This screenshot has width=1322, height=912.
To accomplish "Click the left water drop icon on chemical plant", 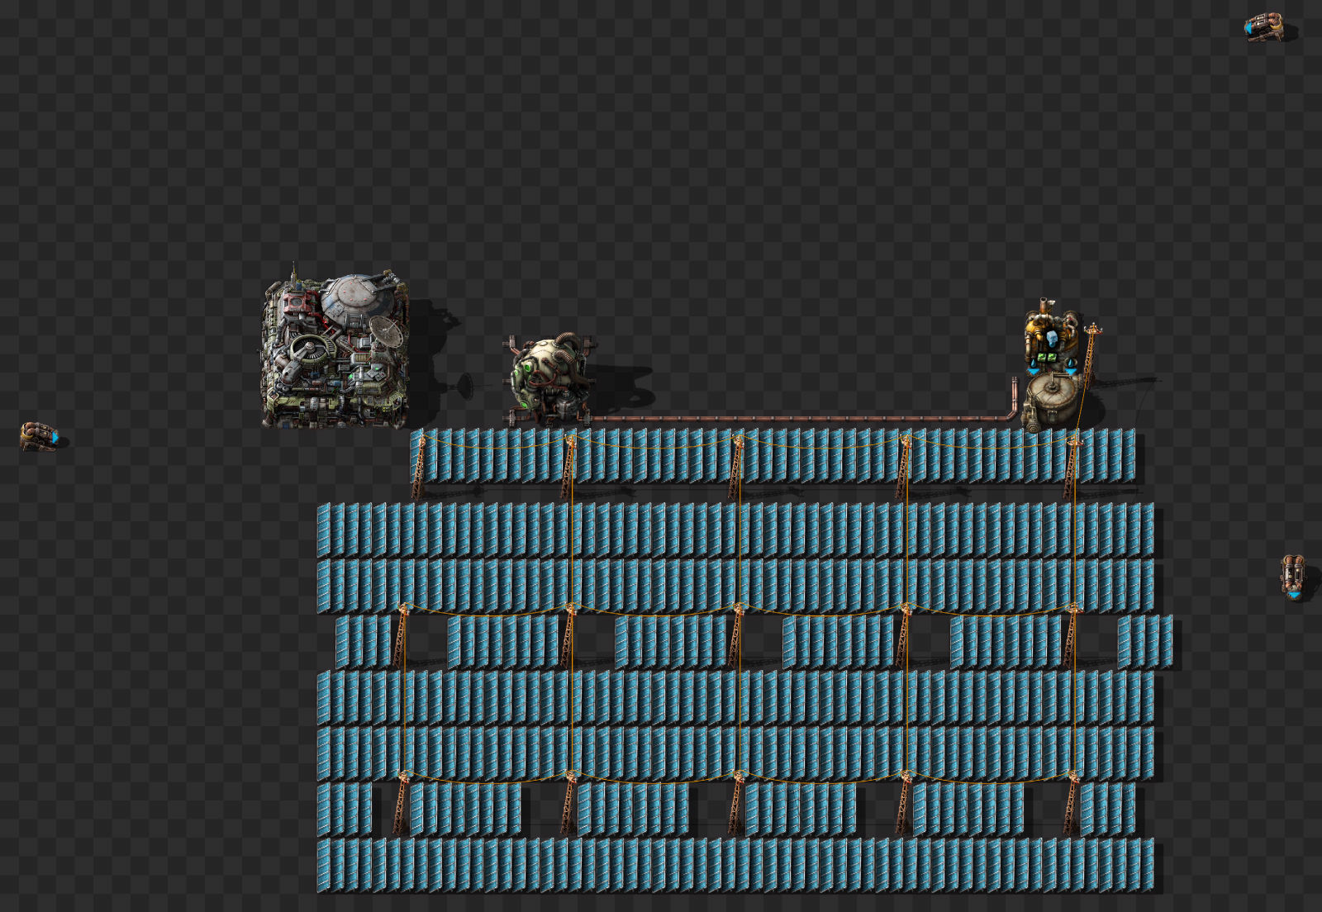I will tap(1034, 363).
